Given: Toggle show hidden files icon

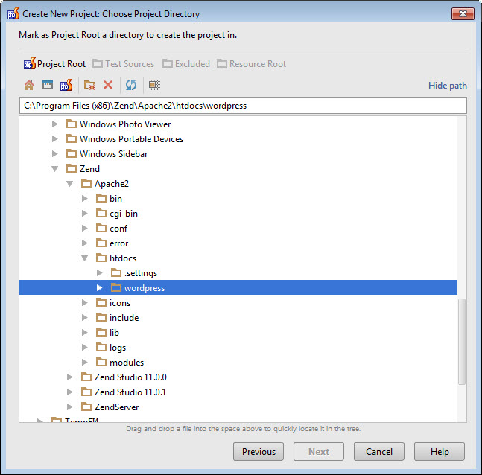Looking at the screenshot, I should pyautogui.click(x=154, y=86).
